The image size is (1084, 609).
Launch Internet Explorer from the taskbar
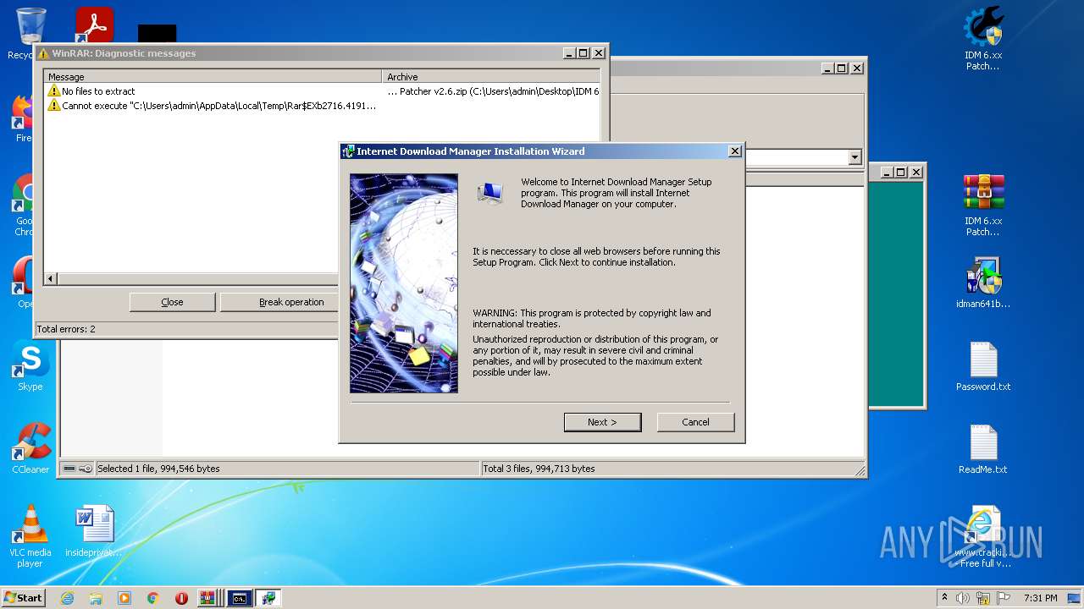pyautogui.click(x=67, y=598)
